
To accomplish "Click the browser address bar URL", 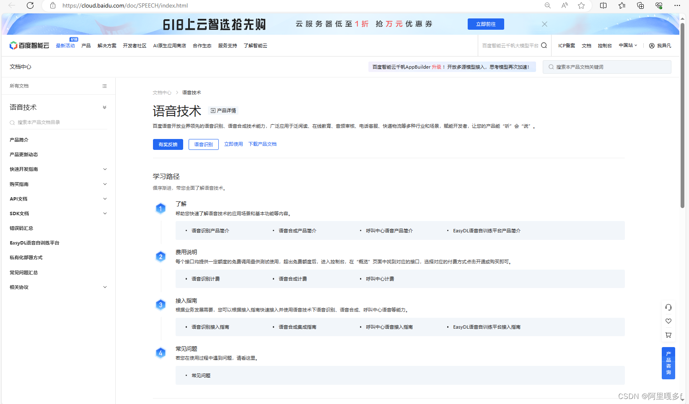I will pyautogui.click(x=125, y=5).
